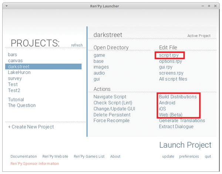
Task: Open the game directory
Action: point(99,55)
